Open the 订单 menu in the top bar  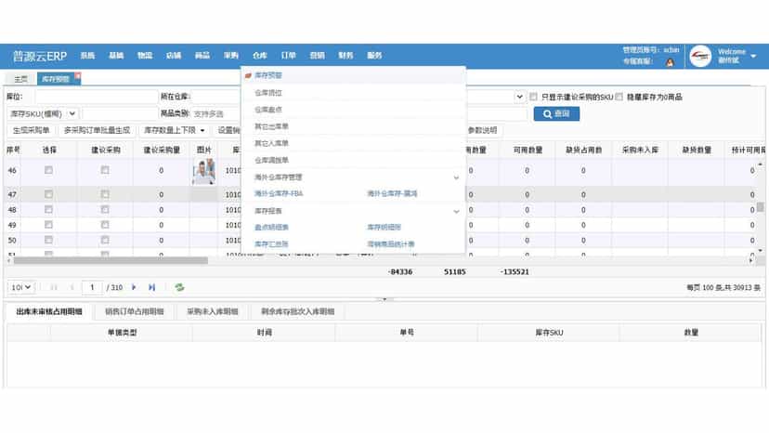[288, 56]
